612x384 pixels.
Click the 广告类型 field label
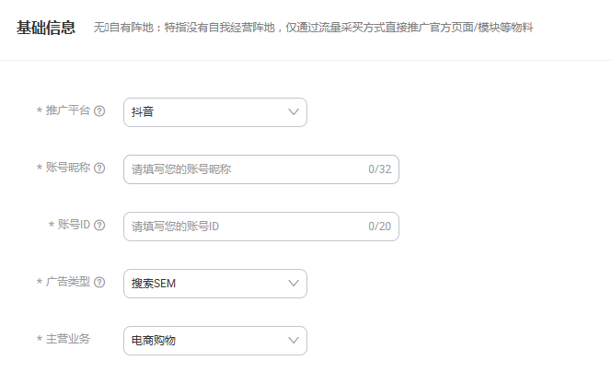(x=68, y=282)
